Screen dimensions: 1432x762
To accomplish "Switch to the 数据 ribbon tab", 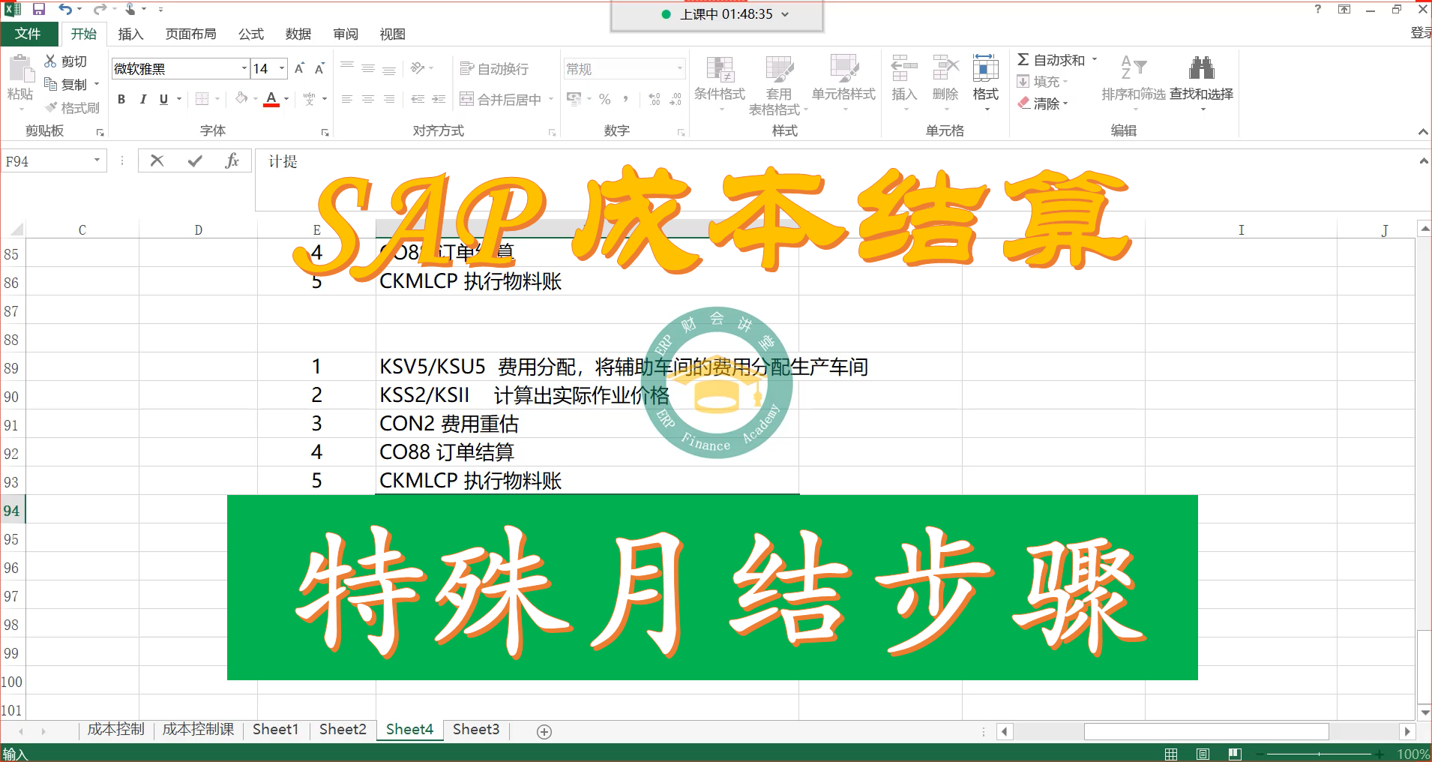I will click(297, 34).
